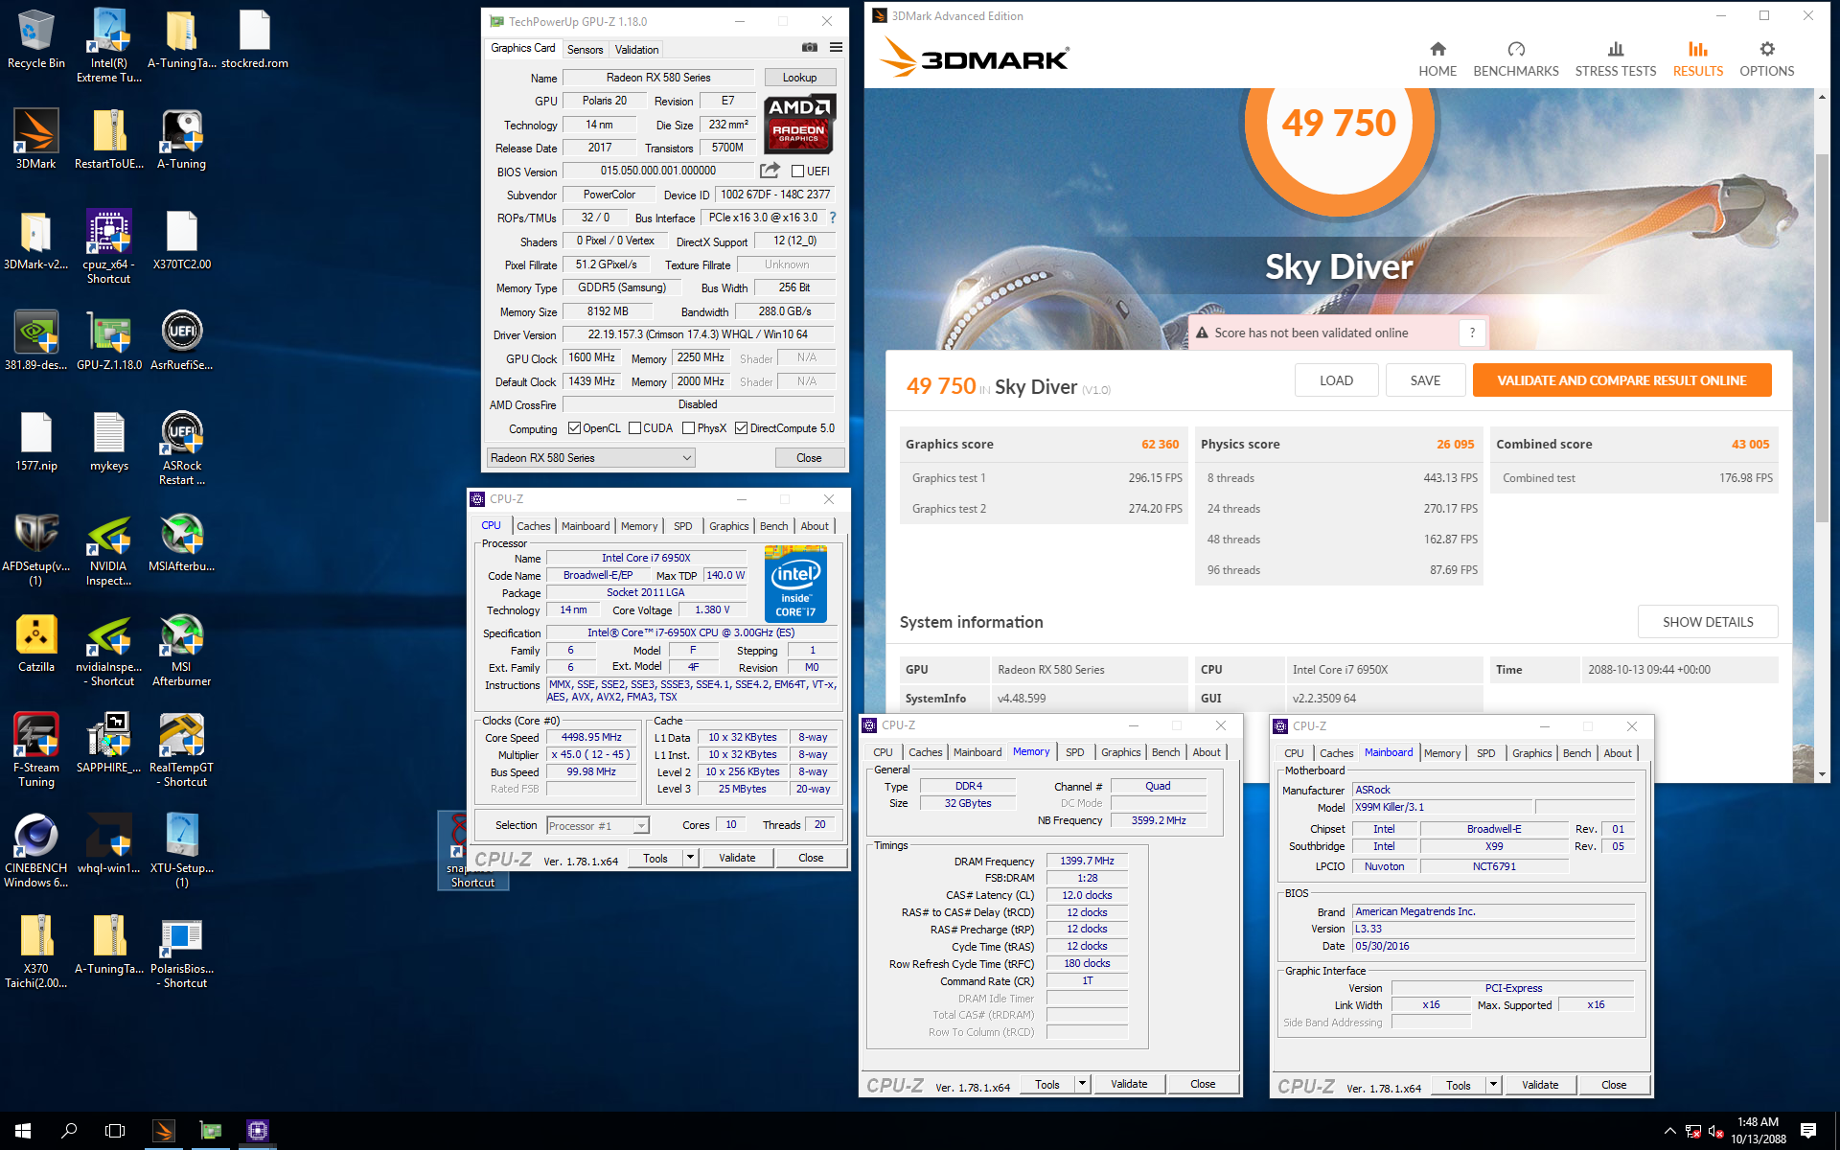This screenshot has width=1840, height=1150.
Task: Open Intel Extreme Tuning icon
Action: pos(108,45)
